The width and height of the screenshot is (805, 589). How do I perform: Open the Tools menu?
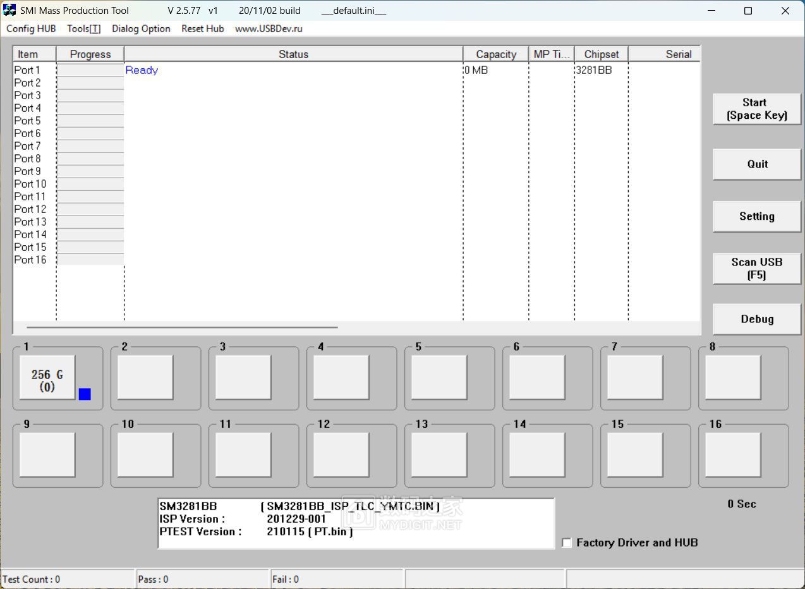click(83, 28)
